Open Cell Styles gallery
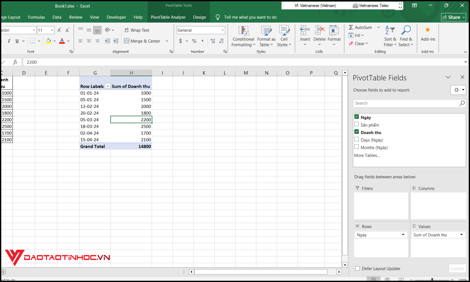This screenshot has height=282, width=470. coord(284,35)
